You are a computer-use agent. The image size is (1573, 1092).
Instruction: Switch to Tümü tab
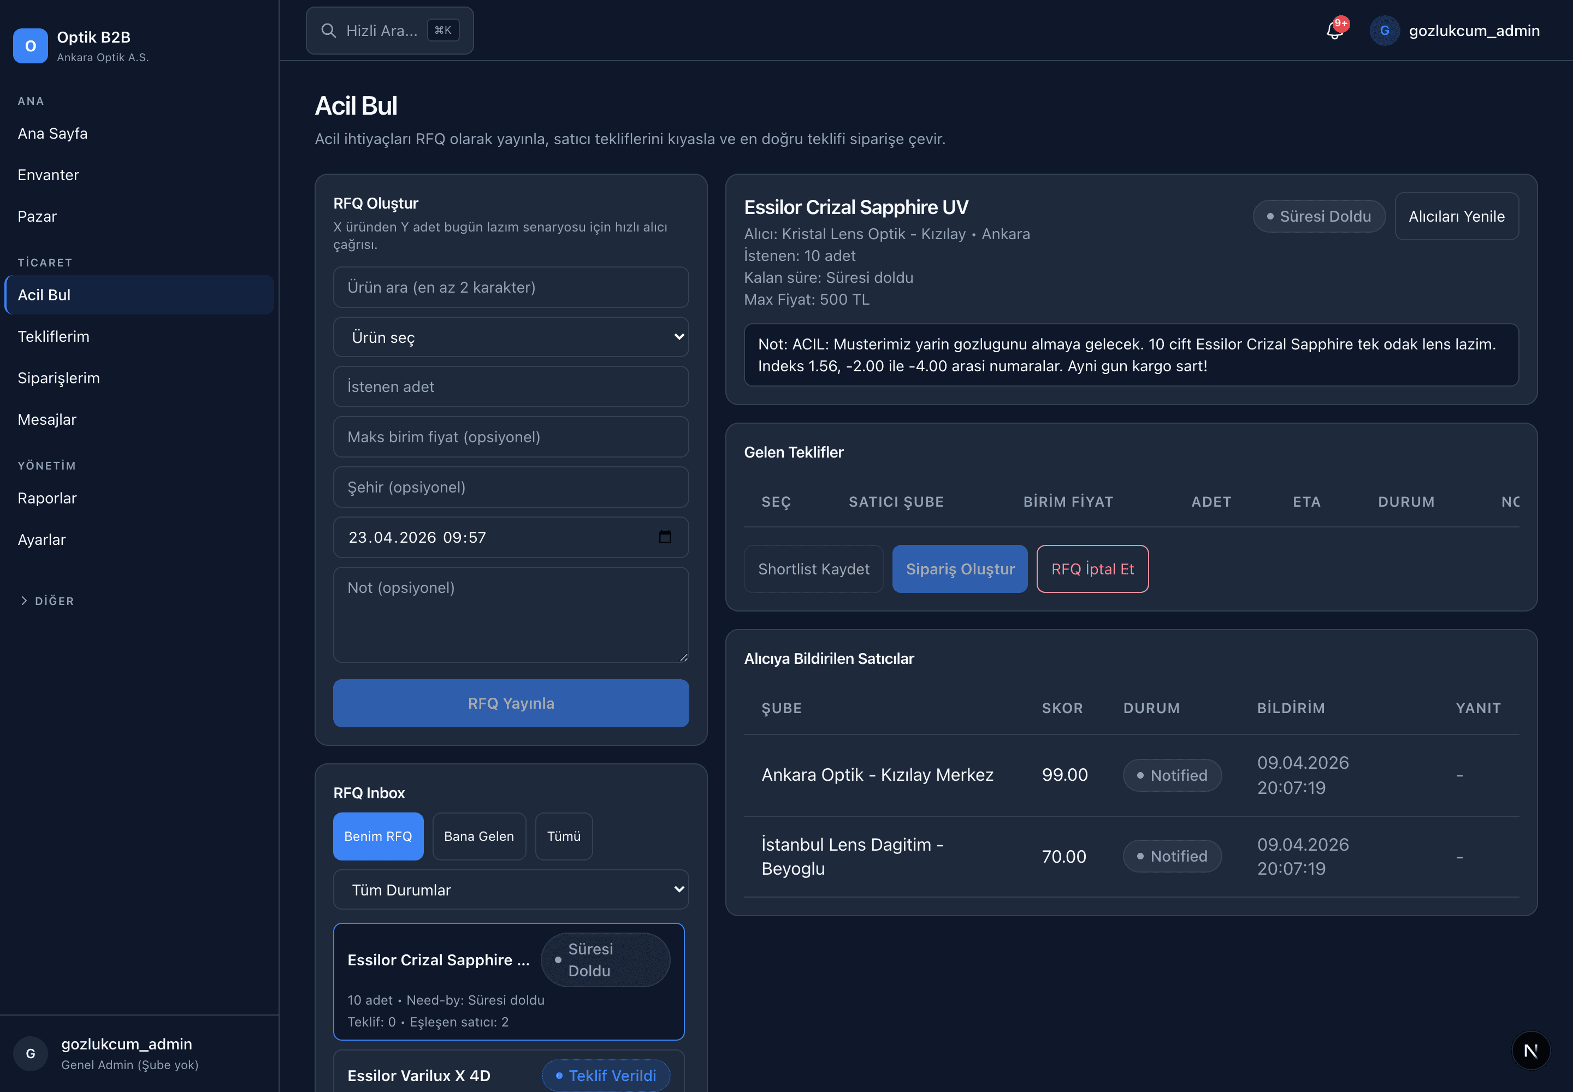(x=563, y=836)
